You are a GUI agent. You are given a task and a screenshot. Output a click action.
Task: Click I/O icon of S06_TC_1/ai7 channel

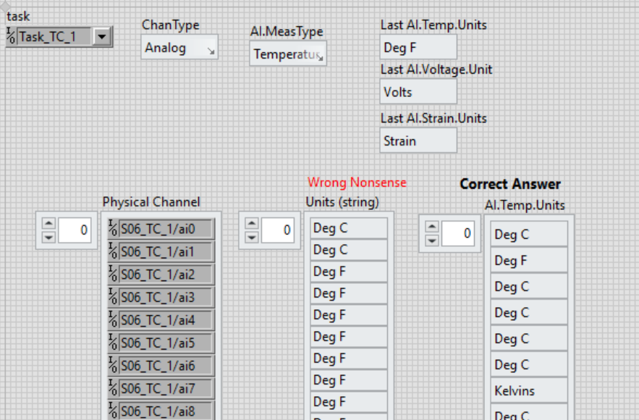(113, 389)
